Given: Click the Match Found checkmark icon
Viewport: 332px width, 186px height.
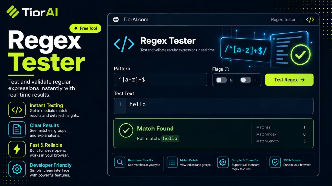Looking at the screenshot, I should point(126,130).
